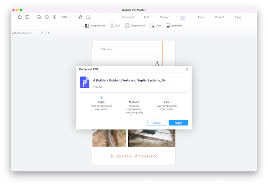Open the Convert tab
268x185 pixels.
click(x=165, y=17)
